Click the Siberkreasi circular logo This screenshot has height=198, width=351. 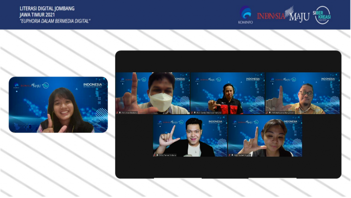pyautogui.click(x=322, y=15)
